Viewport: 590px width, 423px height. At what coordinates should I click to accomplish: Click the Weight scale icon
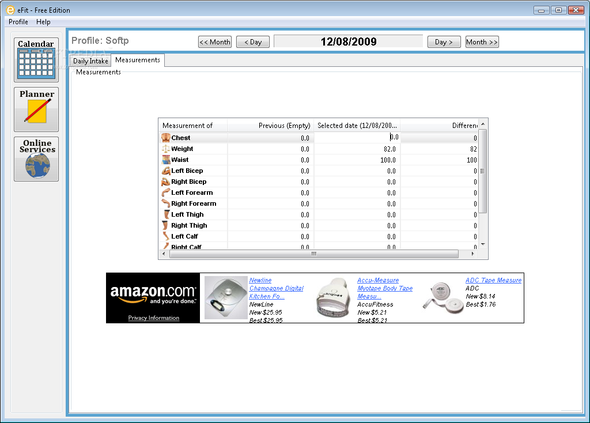[x=165, y=149]
